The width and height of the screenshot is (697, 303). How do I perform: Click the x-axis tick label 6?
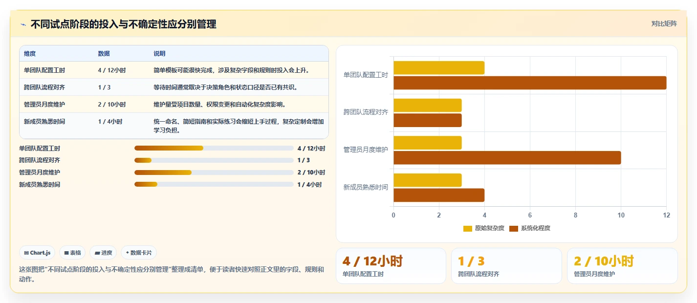pyautogui.click(x=530, y=215)
